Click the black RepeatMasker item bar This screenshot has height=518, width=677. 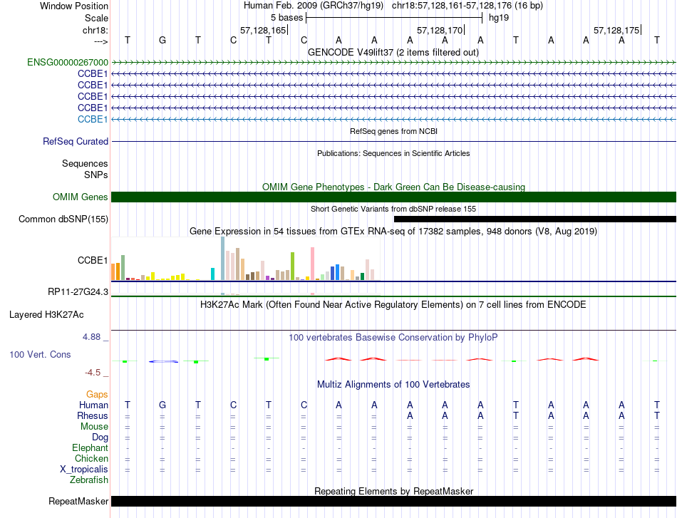click(x=393, y=501)
